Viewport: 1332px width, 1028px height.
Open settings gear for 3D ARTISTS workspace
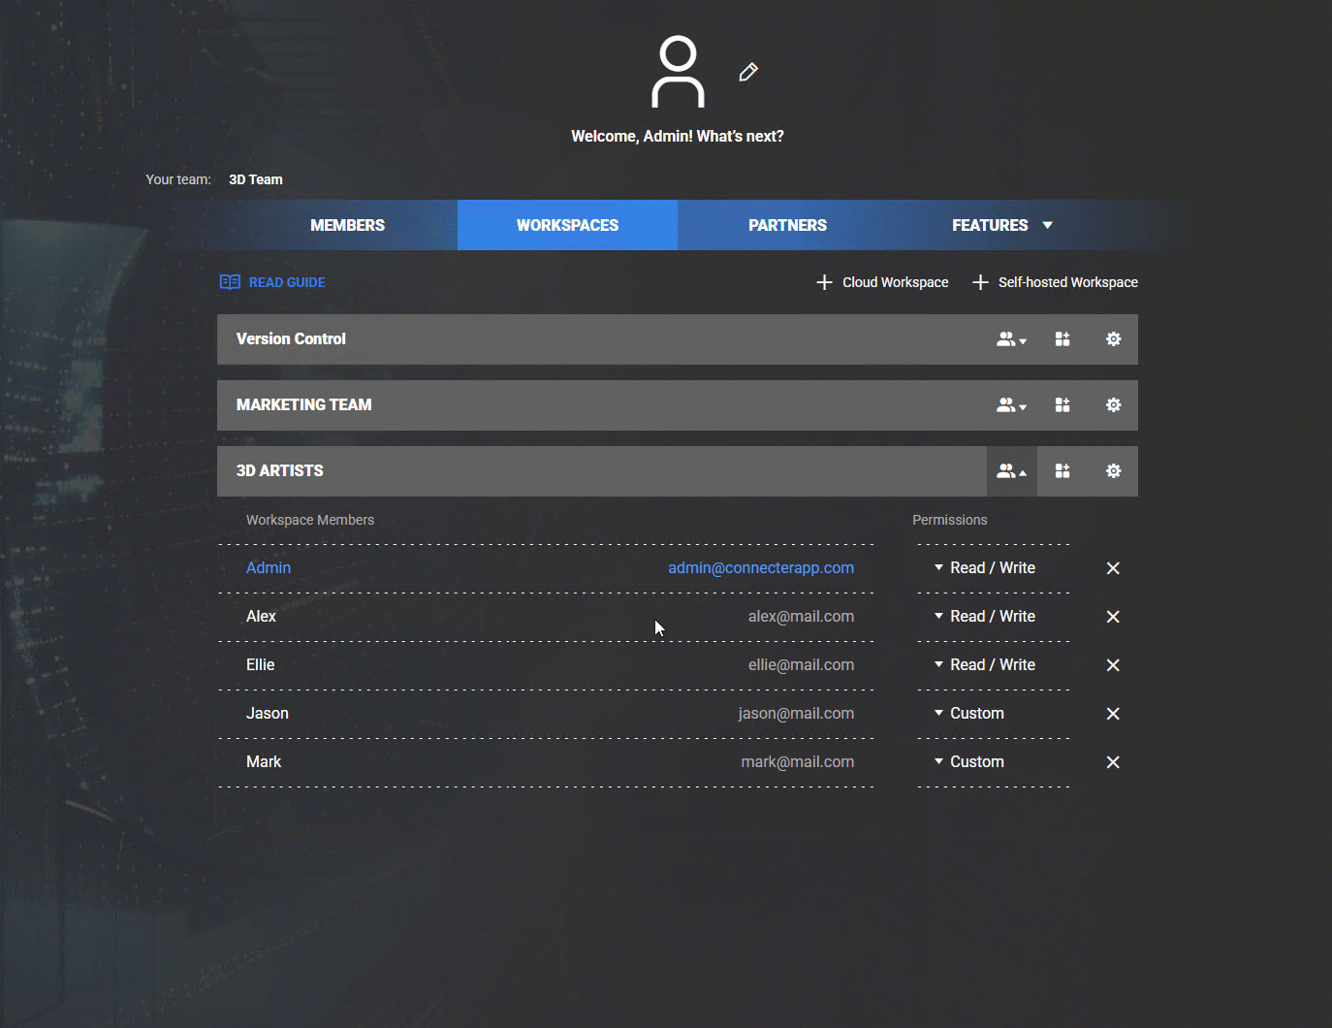[x=1113, y=471]
